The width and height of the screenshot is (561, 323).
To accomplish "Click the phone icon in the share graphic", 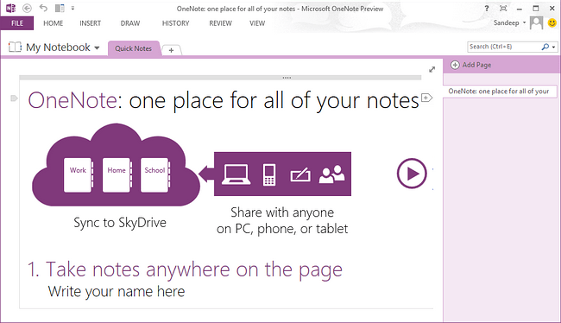I will (269, 174).
